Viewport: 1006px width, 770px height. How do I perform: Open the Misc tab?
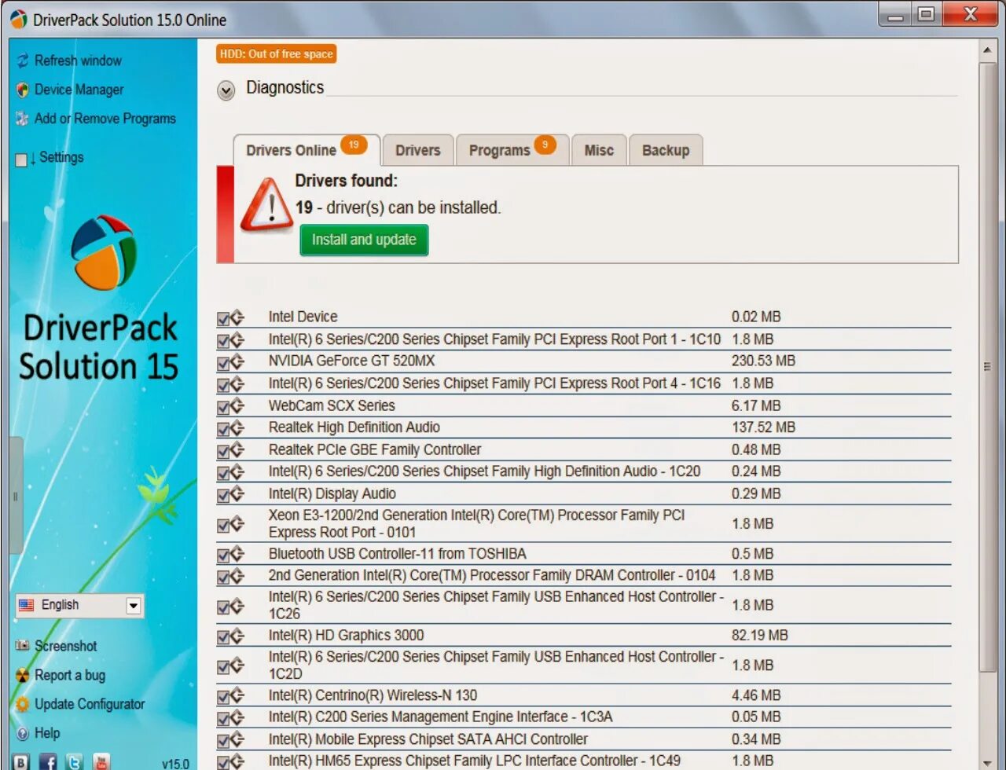pyautogui.click(x=599, y=150)
